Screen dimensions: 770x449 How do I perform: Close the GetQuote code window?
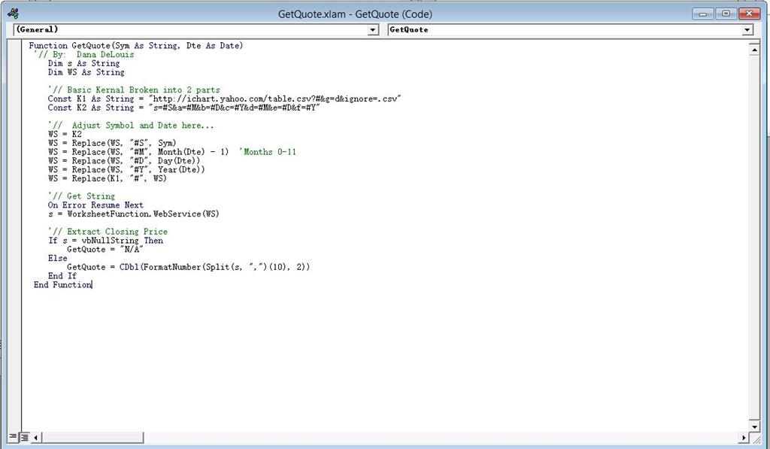click(750, 14)
